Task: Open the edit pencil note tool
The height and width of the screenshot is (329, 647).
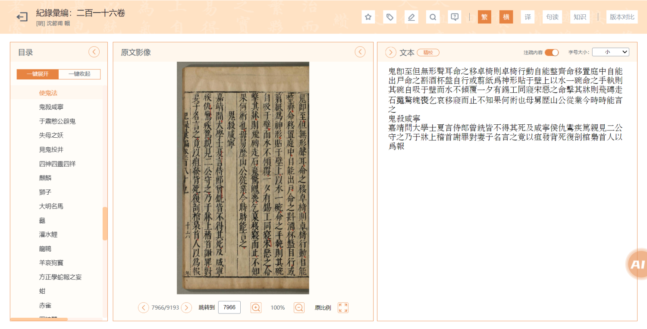Action: tap(411, 17)
